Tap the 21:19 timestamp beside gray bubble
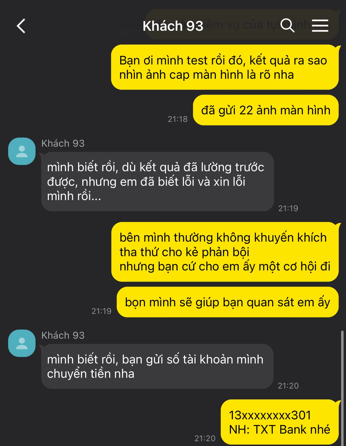Viewport: 346px width, 446px height. click(x=288, y=208)
